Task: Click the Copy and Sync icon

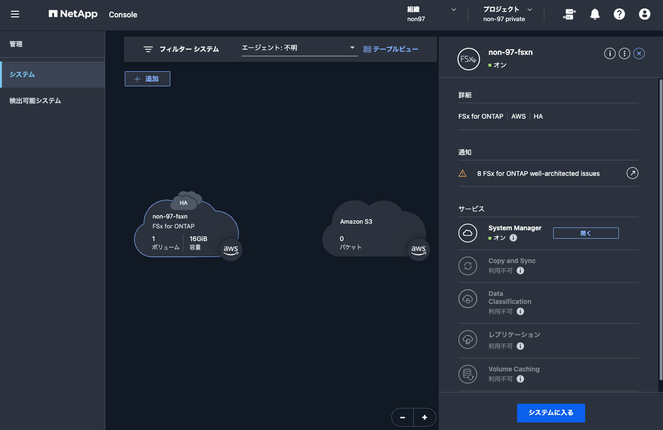Action: 468,266
